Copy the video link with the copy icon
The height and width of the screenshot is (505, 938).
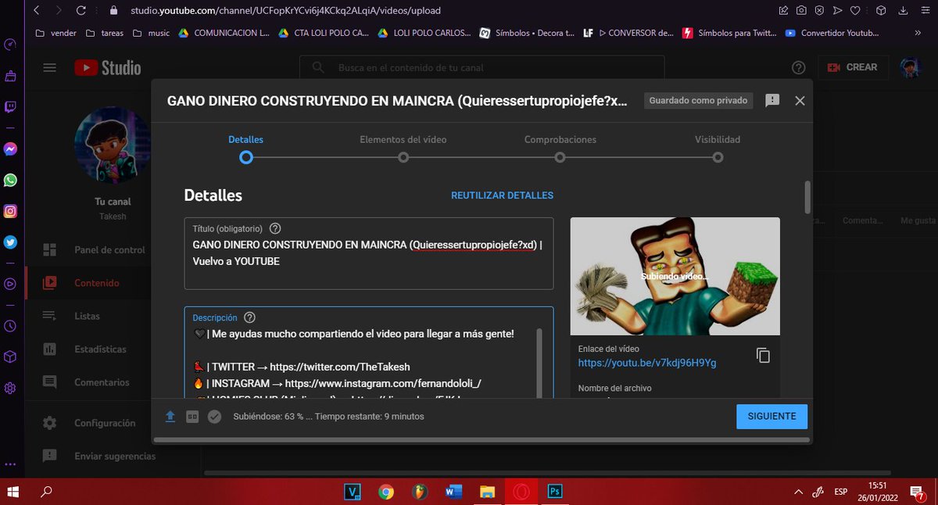coord(764,356)
